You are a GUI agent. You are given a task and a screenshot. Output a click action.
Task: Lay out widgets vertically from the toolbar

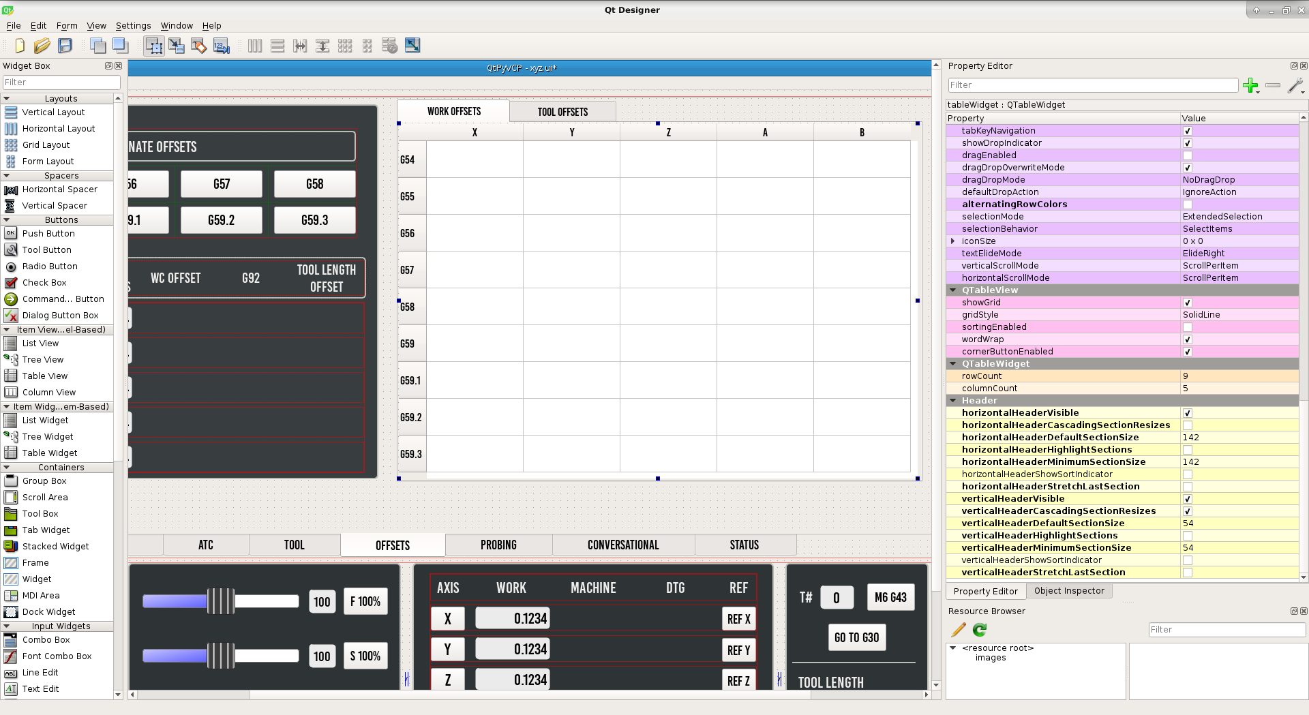tap(277, 46)
